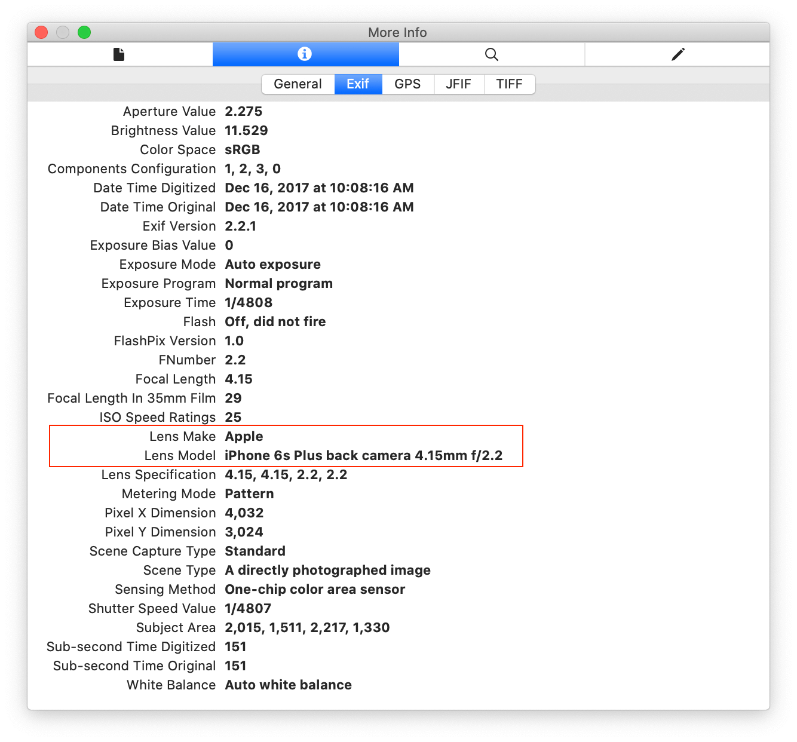This screenshot has width=797, height=742.
Task: Click Sub-second Time Original value 151
Action: (235, 666)
